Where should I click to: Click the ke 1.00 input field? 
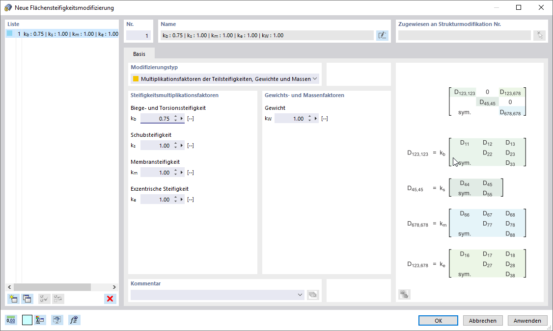(157, 199)
